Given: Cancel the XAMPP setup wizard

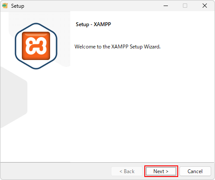Looking at the screenshot, I should 195,171.
